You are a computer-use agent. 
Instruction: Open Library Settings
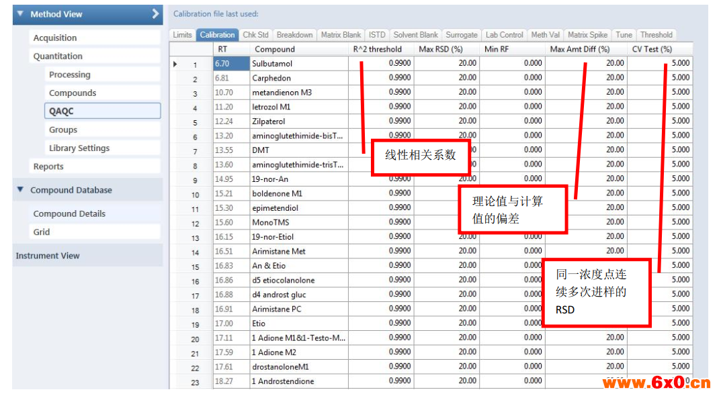click(79, 148)
